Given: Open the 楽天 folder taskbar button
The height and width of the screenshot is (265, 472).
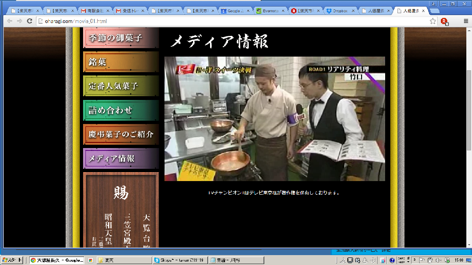Looking at the screenshot, I should [x=125, y=260].
